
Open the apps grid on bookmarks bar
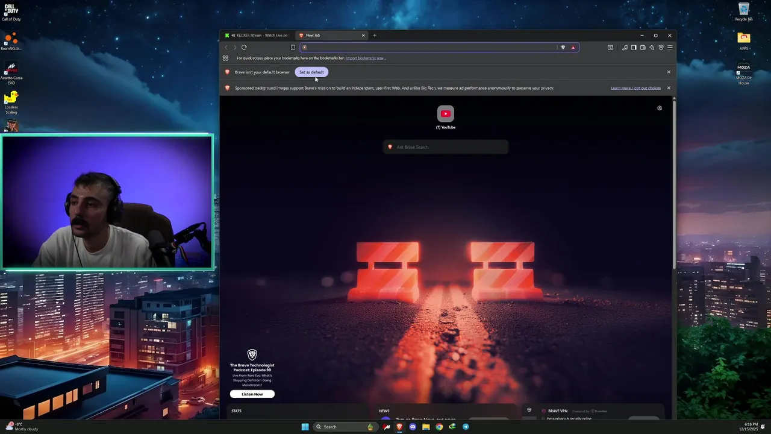225,58
